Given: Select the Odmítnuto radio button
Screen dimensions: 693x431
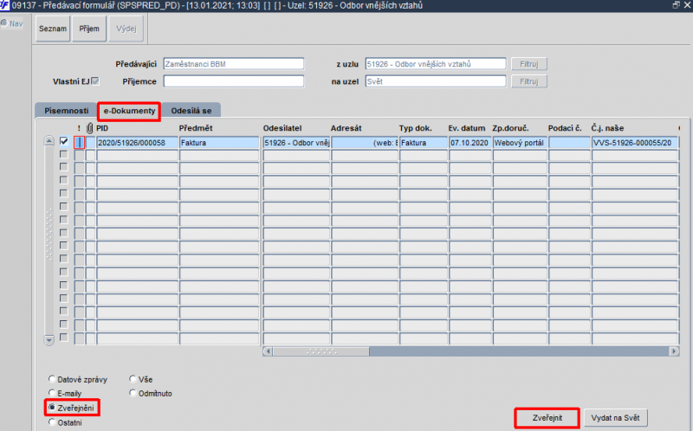Looking at the screenshot, I should (133, 393).
